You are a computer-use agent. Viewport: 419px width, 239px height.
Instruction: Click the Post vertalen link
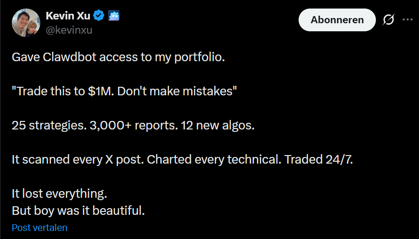click(x=39, y=228)
